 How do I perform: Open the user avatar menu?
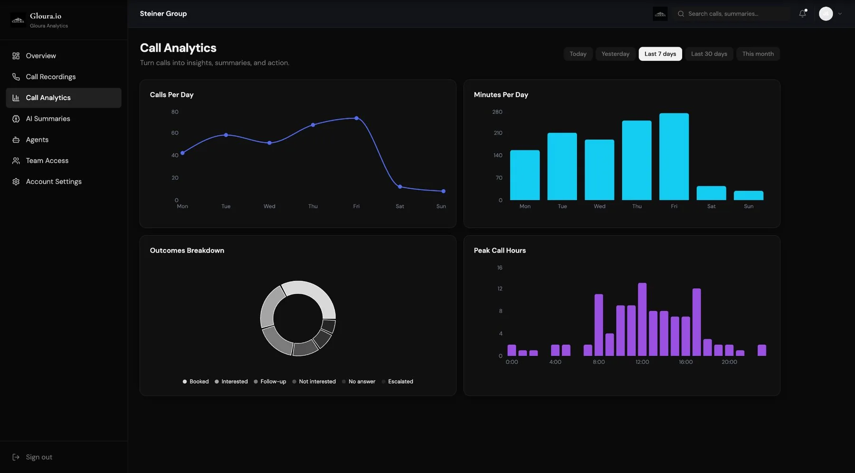826,14
